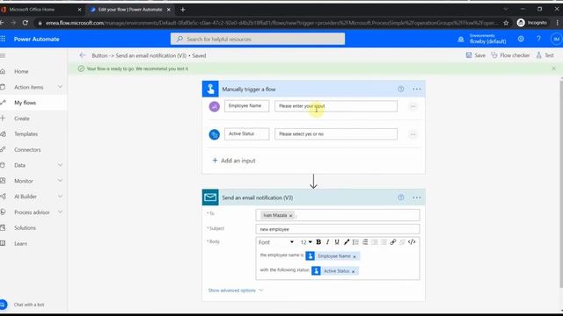Remove Ivan Mazala recipient
563x316 pixels.
291,216
